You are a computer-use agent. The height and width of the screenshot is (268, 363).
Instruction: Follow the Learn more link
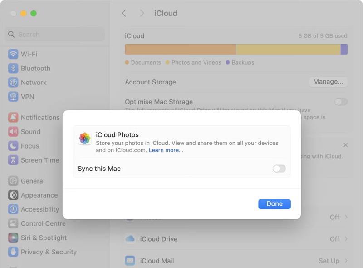(166, 150)
